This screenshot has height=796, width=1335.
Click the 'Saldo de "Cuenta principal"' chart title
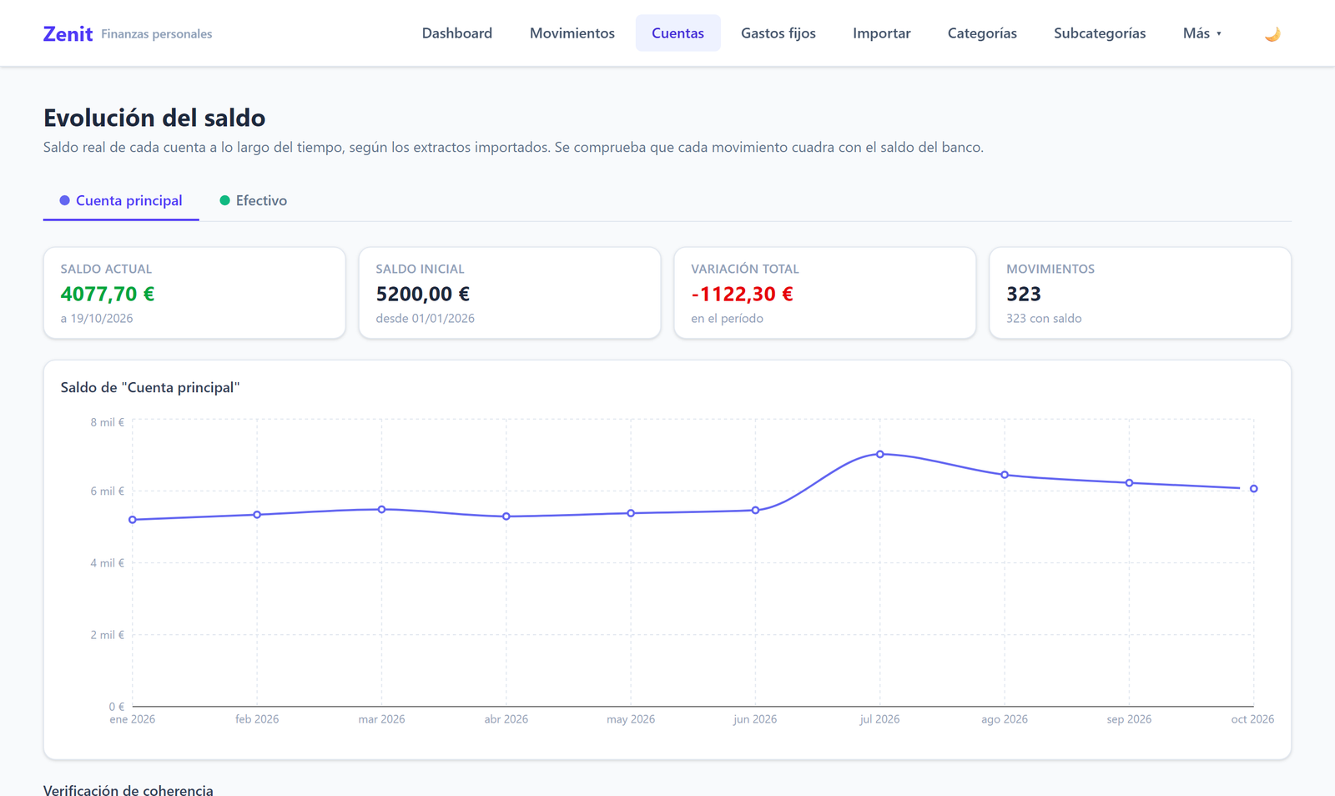tap(150, 387)
